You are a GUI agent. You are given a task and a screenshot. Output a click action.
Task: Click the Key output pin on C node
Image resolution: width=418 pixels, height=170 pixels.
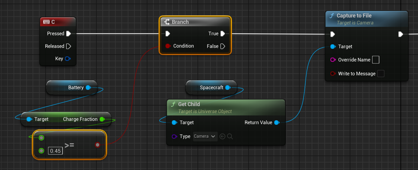(67, 58)
